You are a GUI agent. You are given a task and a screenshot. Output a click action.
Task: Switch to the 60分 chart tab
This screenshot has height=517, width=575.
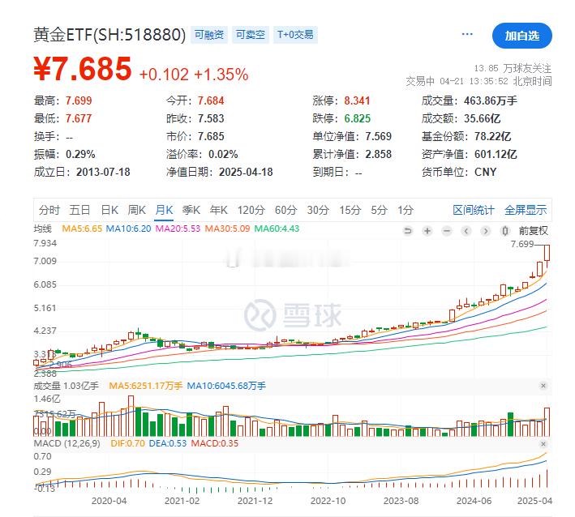point(285,210)
